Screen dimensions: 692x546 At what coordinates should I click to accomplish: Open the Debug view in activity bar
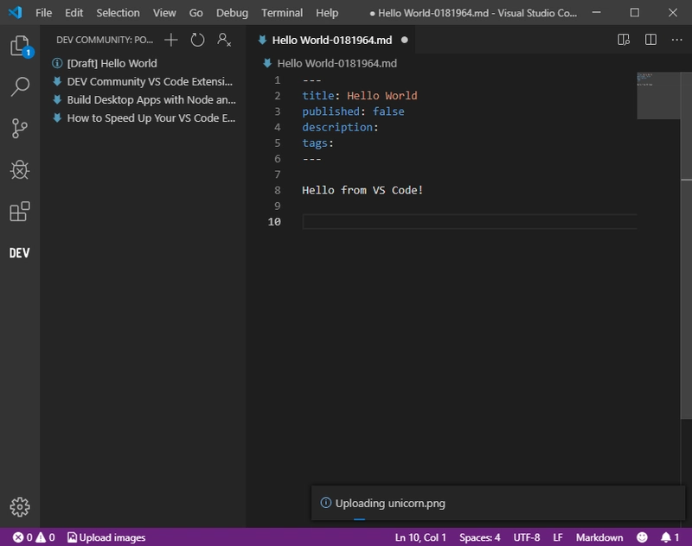[20, 169]
